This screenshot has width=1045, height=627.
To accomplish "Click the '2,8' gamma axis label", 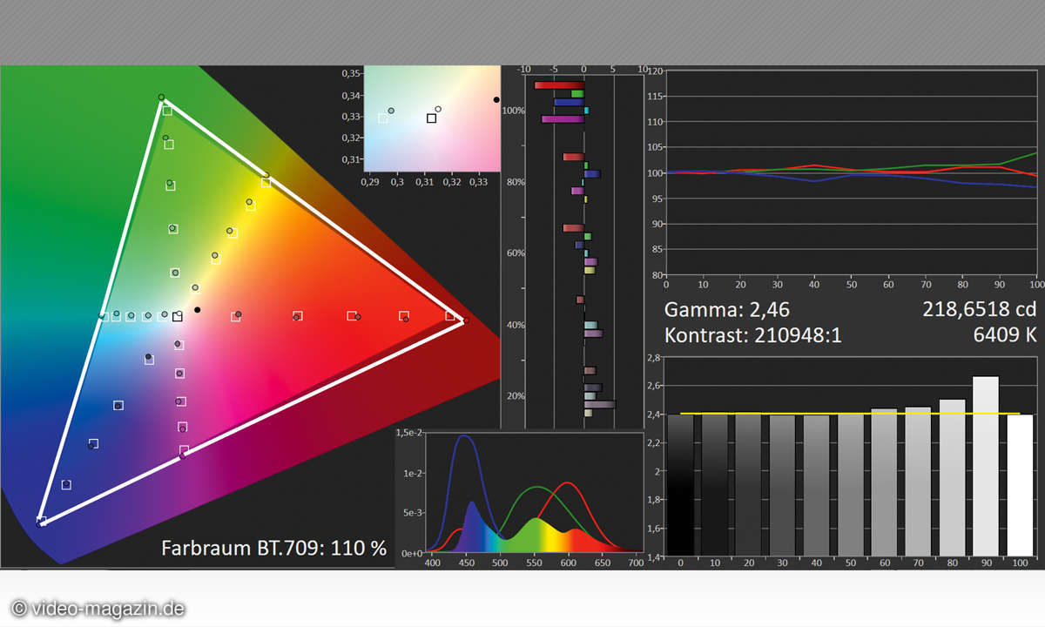I will [655, 358].
